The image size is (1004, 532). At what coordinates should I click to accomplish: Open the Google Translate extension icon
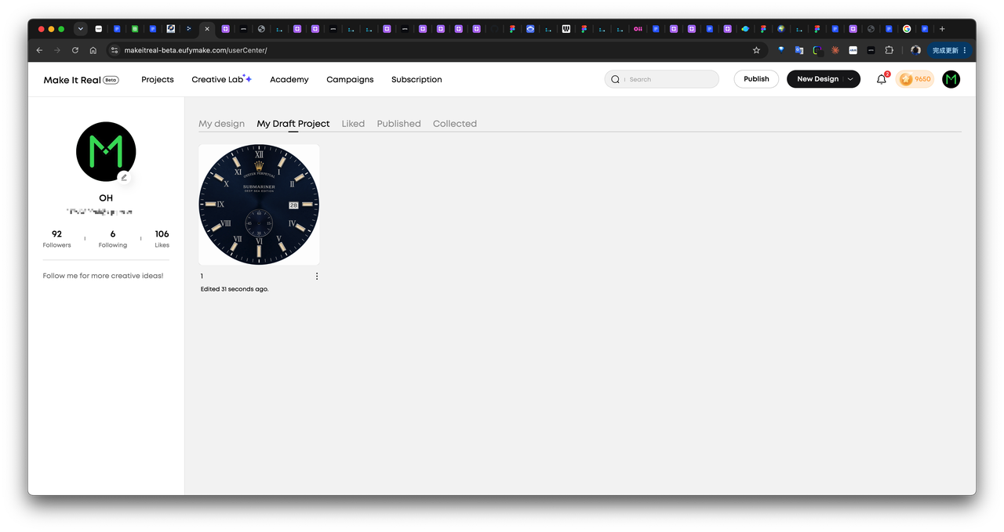click(x=799, y=50)
